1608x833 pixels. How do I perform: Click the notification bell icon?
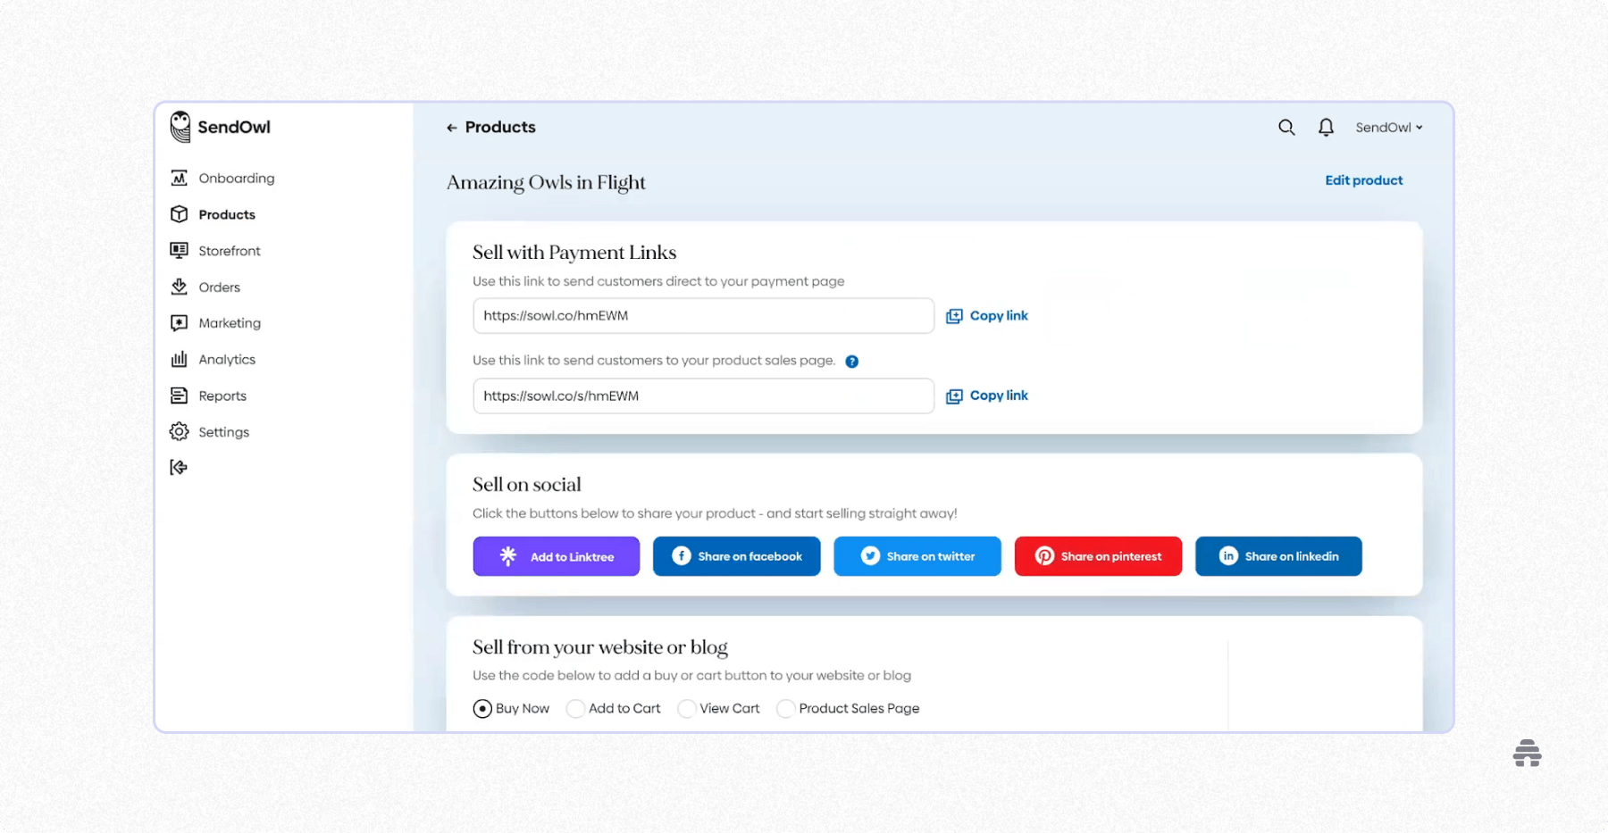[x=1326, y=127]
